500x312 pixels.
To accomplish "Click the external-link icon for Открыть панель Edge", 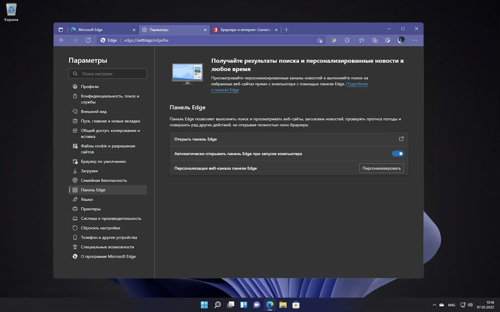I will pyautogui.click(x=401, y=139).
